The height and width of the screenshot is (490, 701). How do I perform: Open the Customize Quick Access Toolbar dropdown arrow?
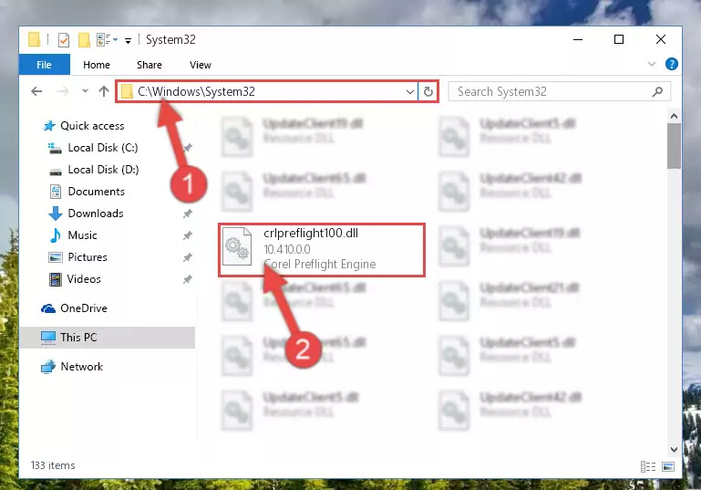(x=128, y=41)
